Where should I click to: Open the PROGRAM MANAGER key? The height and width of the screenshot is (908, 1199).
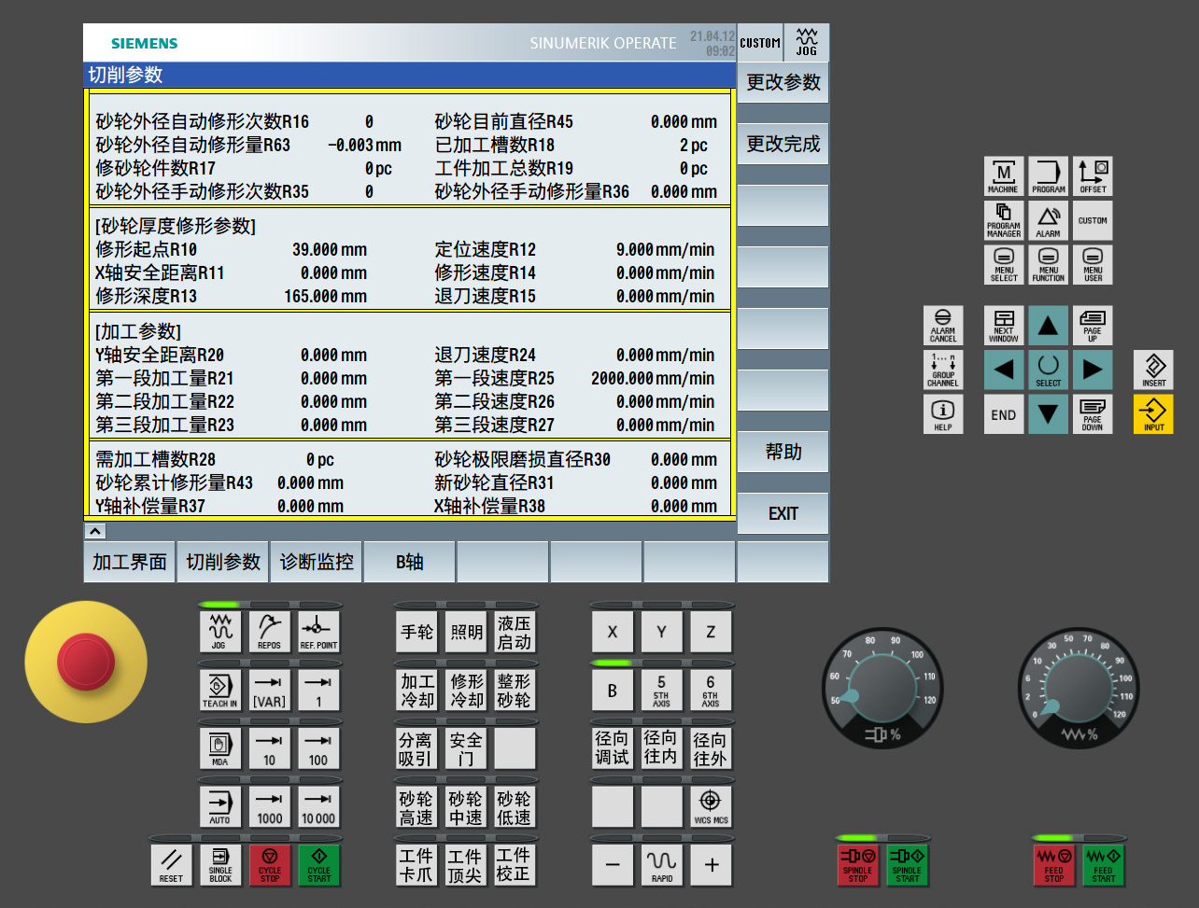point(1004,220)
